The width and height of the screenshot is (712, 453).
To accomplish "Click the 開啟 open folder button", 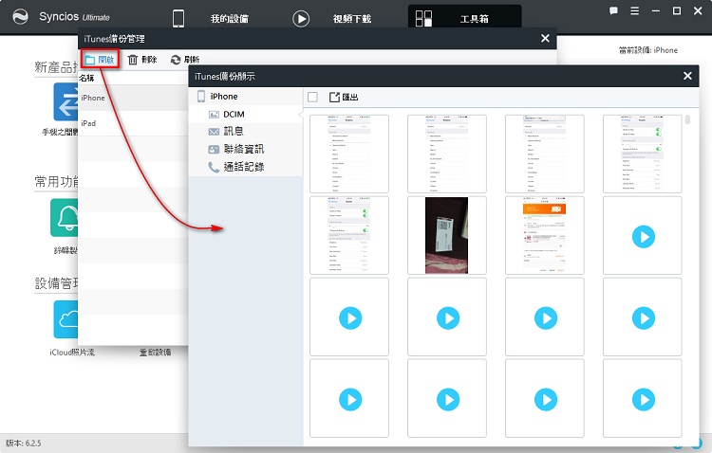I will (100, 60).
